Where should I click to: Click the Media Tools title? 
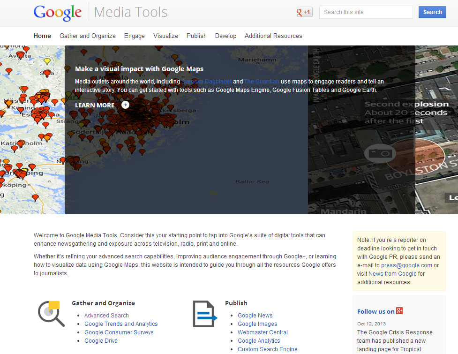pyautogui.click(x=131, y=12)
